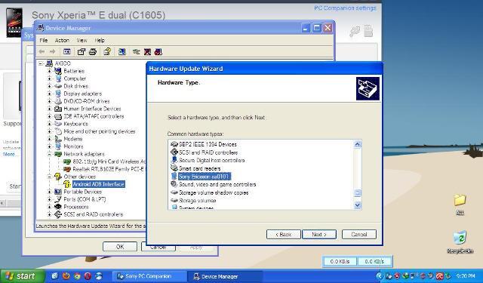Open the File menu
The height and width of the screenshot is (283, 483).
point(44,40)
